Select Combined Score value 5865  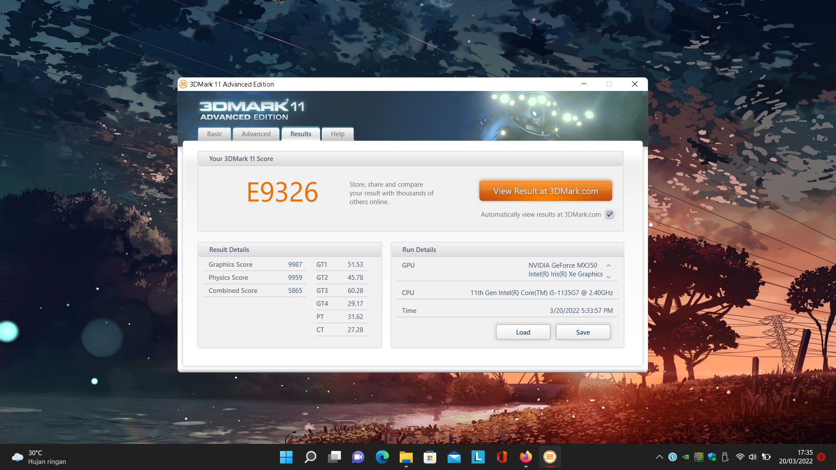pyautogui.click(x=295, y=291)
